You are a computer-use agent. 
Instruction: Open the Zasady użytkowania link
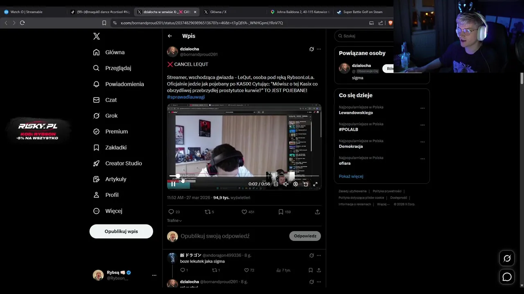coord(352,191)
